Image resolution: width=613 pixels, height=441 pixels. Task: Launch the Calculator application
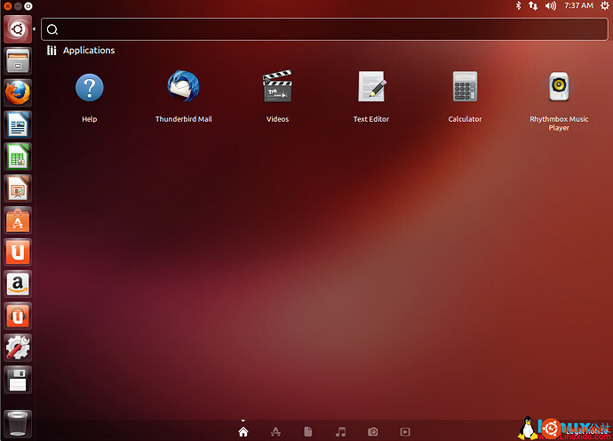click(x=465, y=88)
